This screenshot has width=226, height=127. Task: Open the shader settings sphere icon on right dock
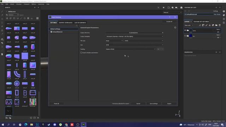coord(224,15)
